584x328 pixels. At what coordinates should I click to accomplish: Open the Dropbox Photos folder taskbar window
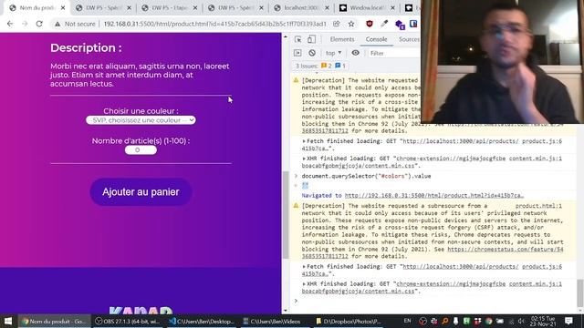pos(349,321)
